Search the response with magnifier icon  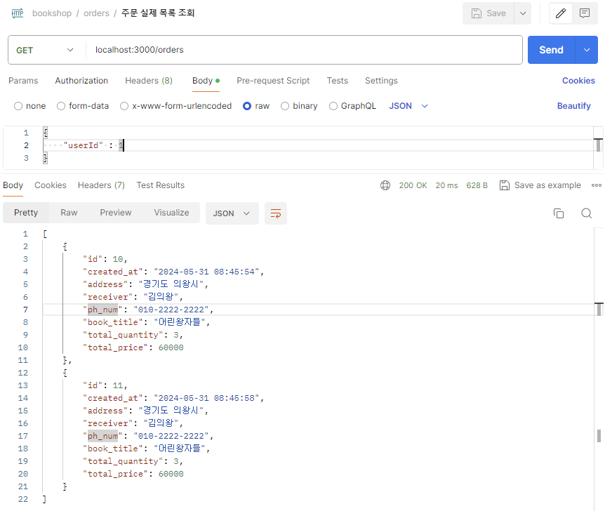tap(587, 213)
